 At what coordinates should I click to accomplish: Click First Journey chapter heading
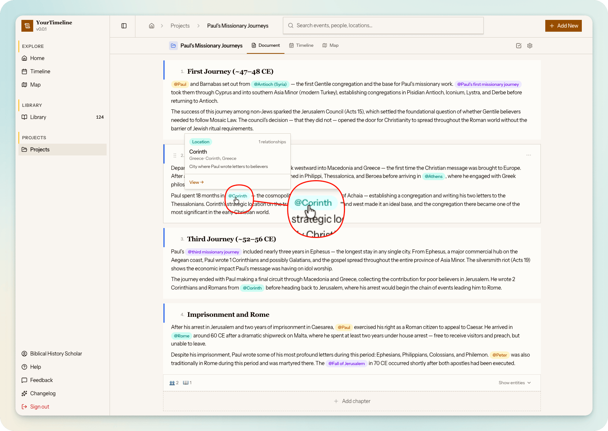click(230, 71)
